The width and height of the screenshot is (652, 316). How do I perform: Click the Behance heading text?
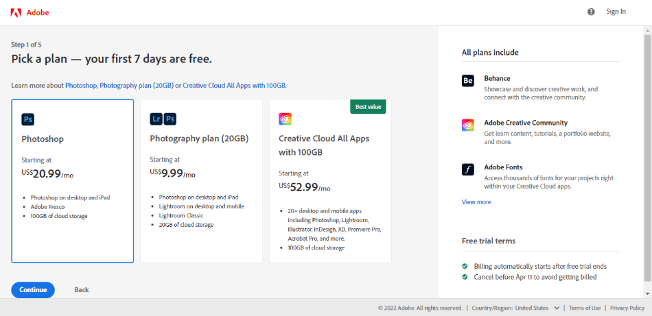[497, 78]
